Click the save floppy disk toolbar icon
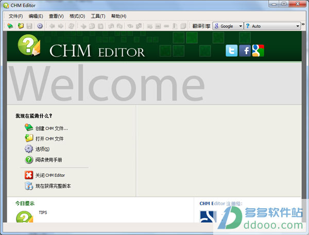The width and height of the screenshot is (309, 235). coord(29,26)
